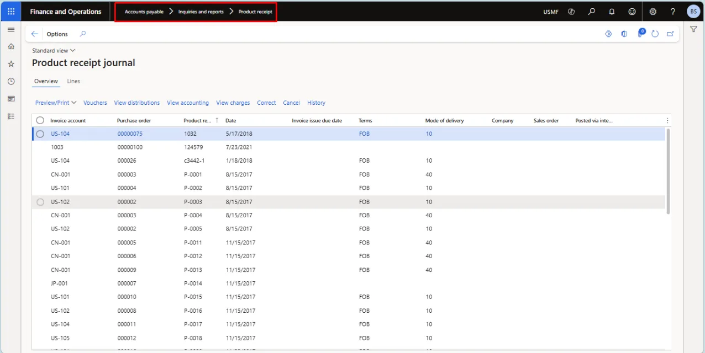Click View distributions
The height and width of the screenshot is (353, 705).
click(137, 103)
